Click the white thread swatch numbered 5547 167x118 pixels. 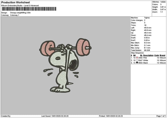click(137, 60)
